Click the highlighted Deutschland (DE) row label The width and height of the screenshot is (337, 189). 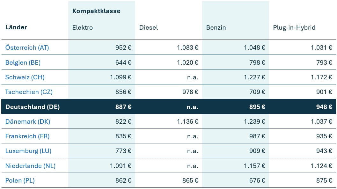[x=33, y=107]
